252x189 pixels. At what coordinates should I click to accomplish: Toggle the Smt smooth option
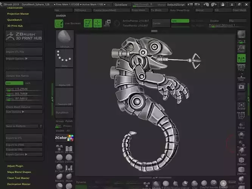click(x=180, y=21)
